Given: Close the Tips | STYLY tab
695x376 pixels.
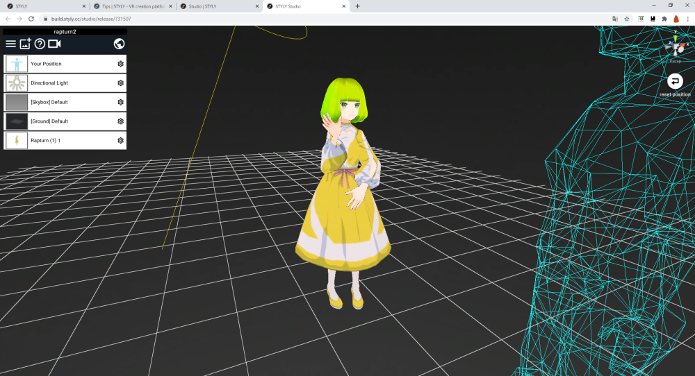Looking at the screenshot, I should click(171, 6).
